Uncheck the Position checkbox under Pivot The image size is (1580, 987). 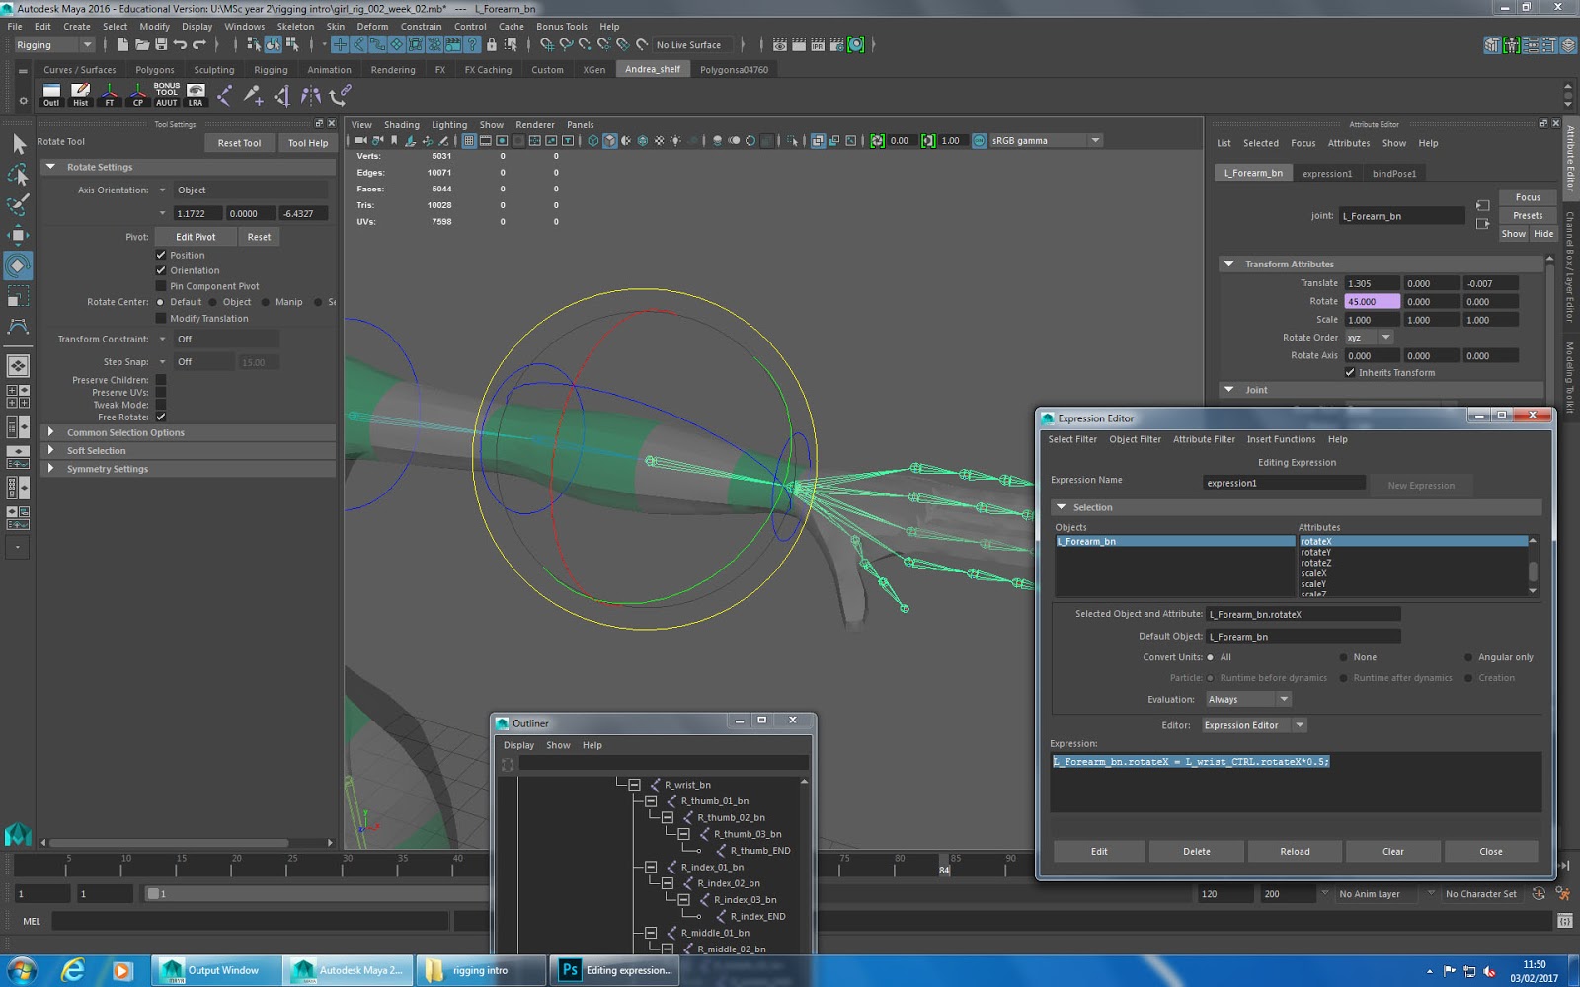click(161, 255)
